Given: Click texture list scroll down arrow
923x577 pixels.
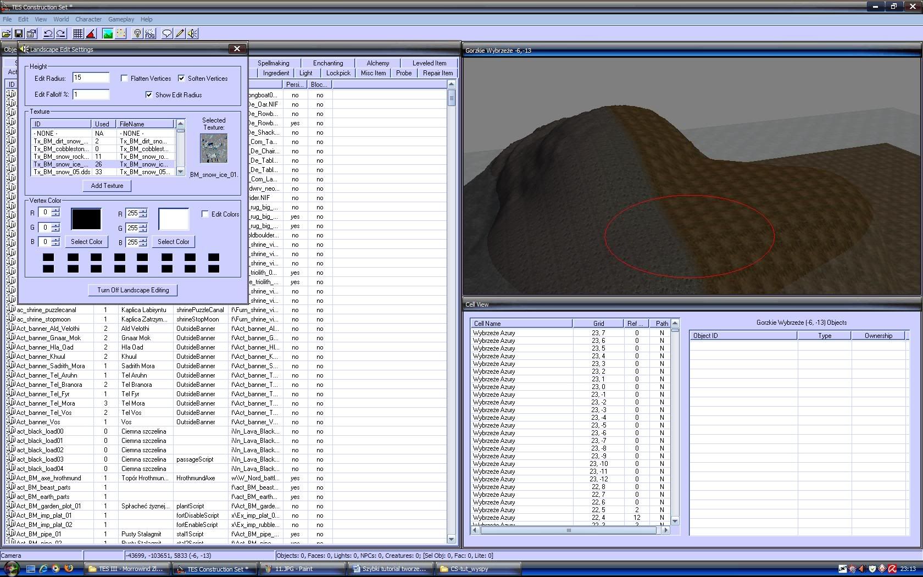Looking at the screenshot, I should click(x=180, y=172).
